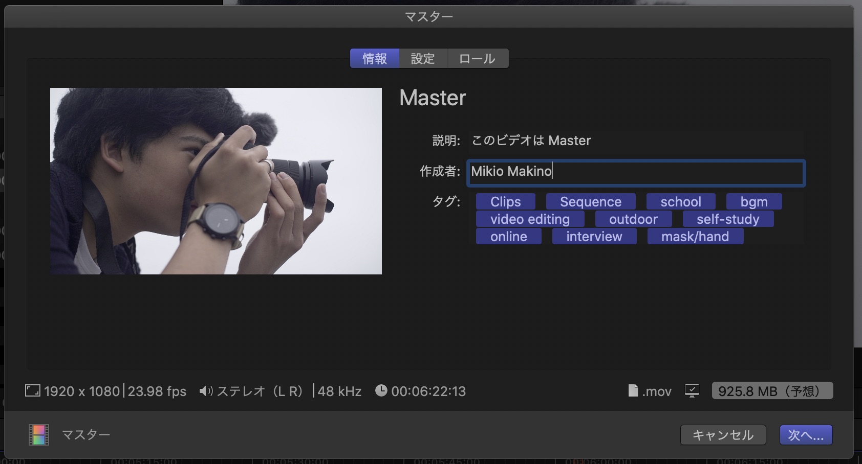Click the 作成者: label

pyautogui.click(x=440, y=171)
